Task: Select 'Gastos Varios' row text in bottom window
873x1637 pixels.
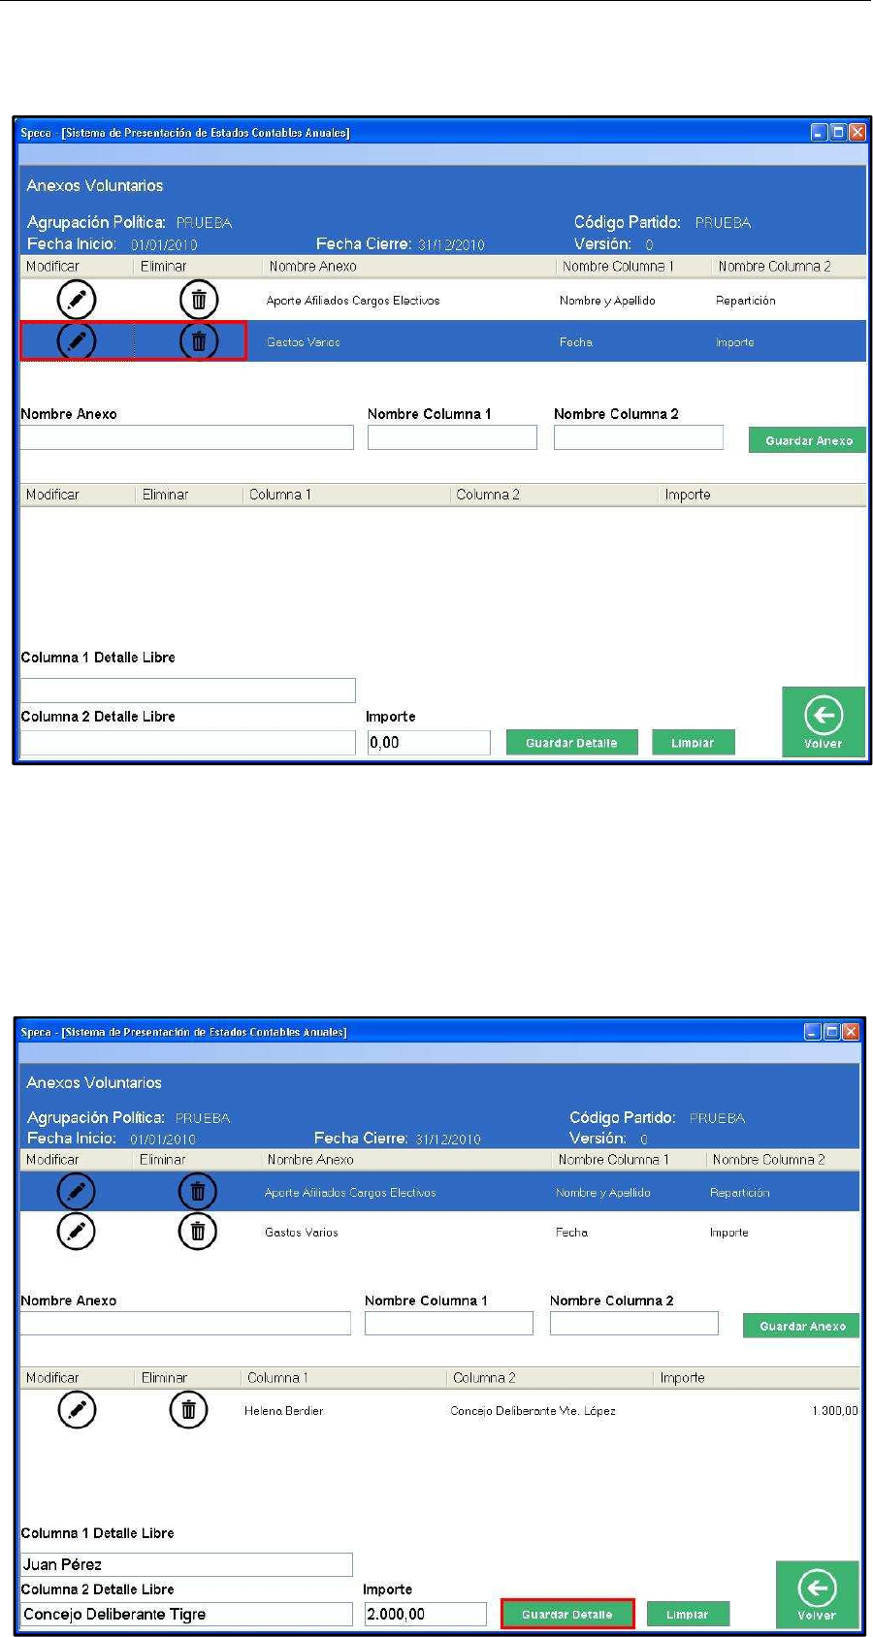Action: coord(302,1233)
